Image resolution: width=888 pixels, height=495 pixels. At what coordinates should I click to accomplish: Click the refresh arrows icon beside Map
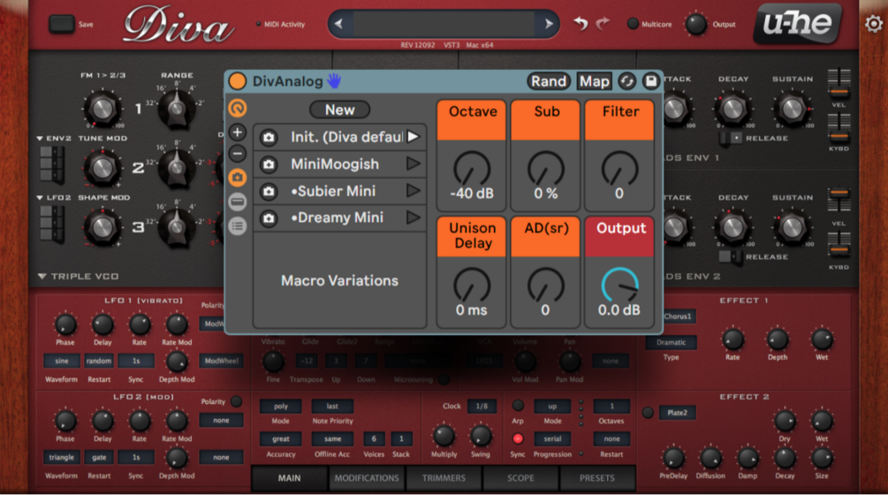pos(626,81)
